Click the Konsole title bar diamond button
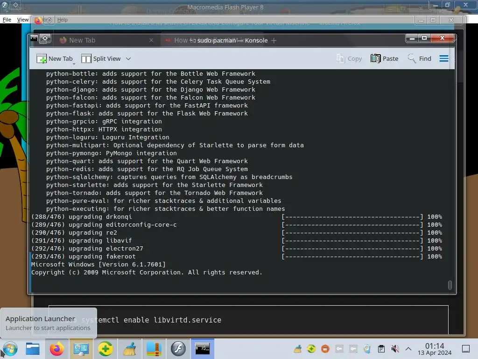 pos(45,38)
